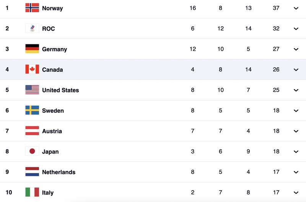Click the Japan flag icon
Viewport: 306px width, 202px height.
tap(32, 151)
